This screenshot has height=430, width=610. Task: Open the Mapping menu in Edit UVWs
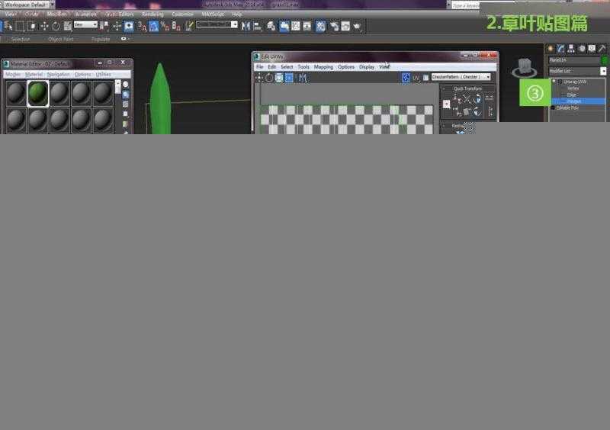[323, 67]
